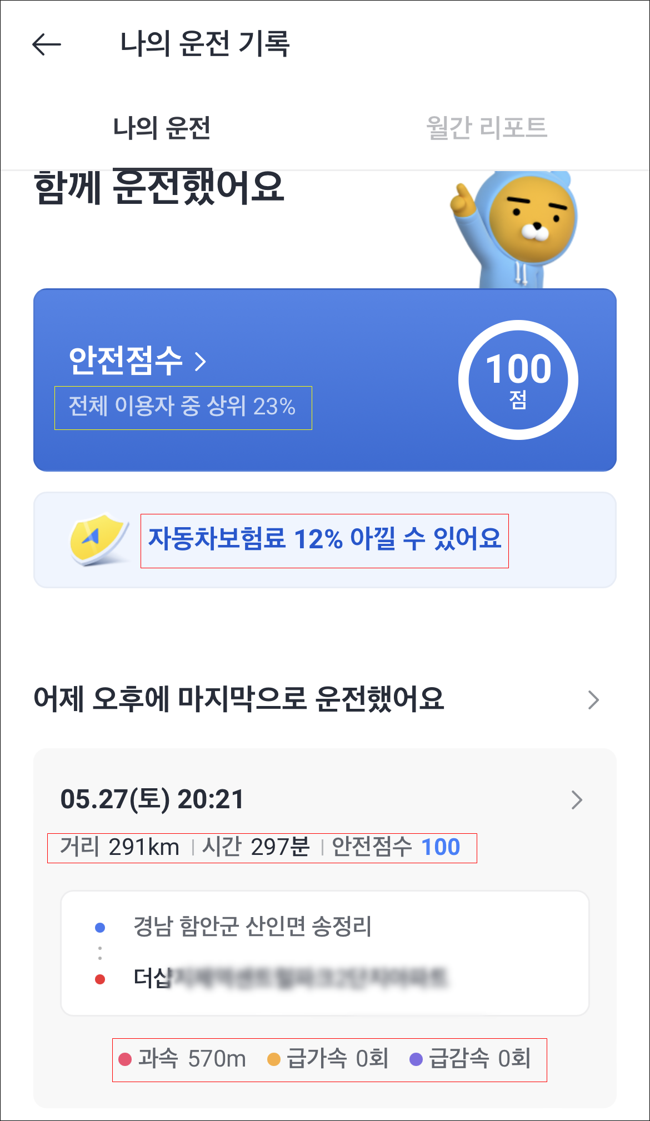Screen dimensions: 650x1121
Task: Open the 경남 함안군 산인면 송정리 route card
Action: tap(325, 953)
